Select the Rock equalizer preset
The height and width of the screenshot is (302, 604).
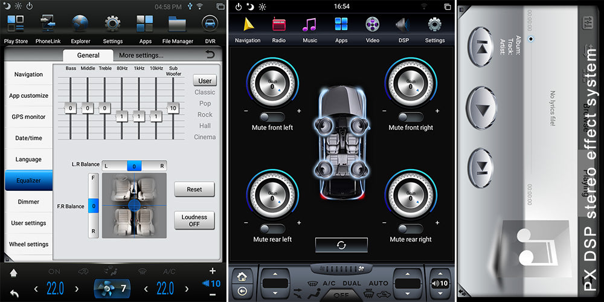coord(205,114)
